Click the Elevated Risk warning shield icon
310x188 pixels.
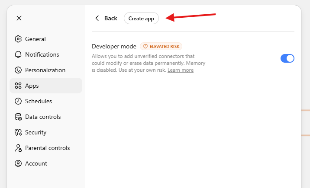[x=145, y=46]
